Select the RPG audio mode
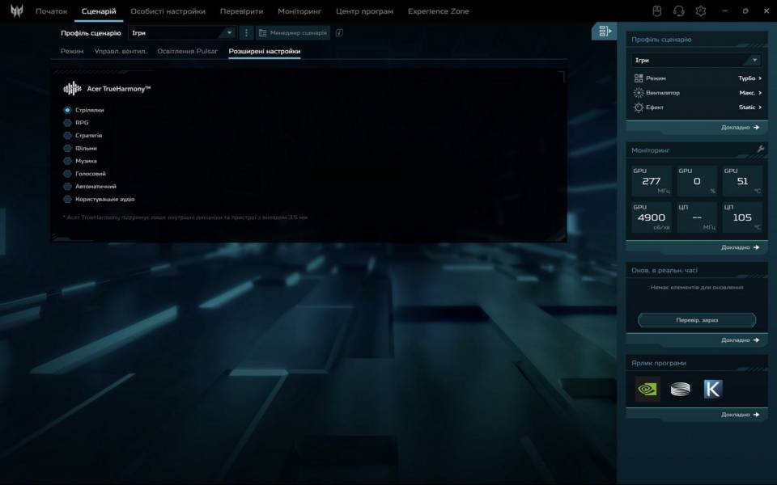 click(68, 123)
